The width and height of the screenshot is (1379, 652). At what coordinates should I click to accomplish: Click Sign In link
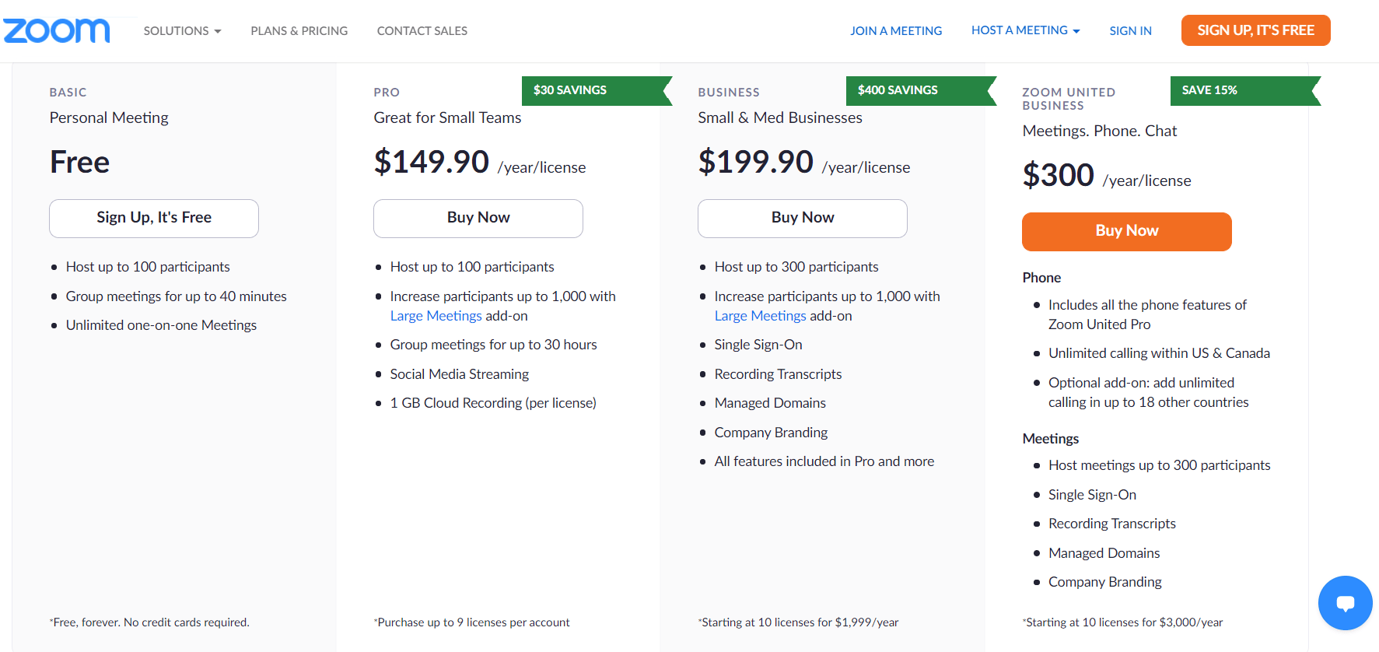click(1130, 31)
